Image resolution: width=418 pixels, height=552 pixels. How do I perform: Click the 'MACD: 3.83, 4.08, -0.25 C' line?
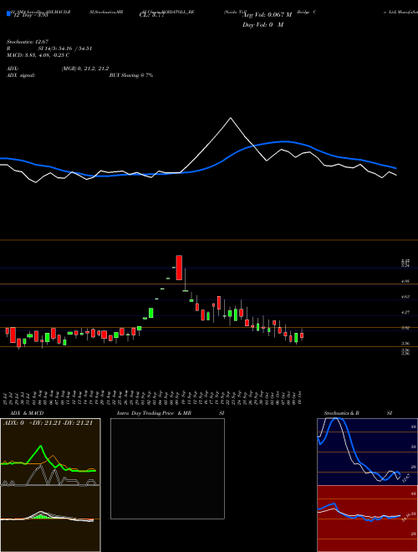tap(38, 55)
